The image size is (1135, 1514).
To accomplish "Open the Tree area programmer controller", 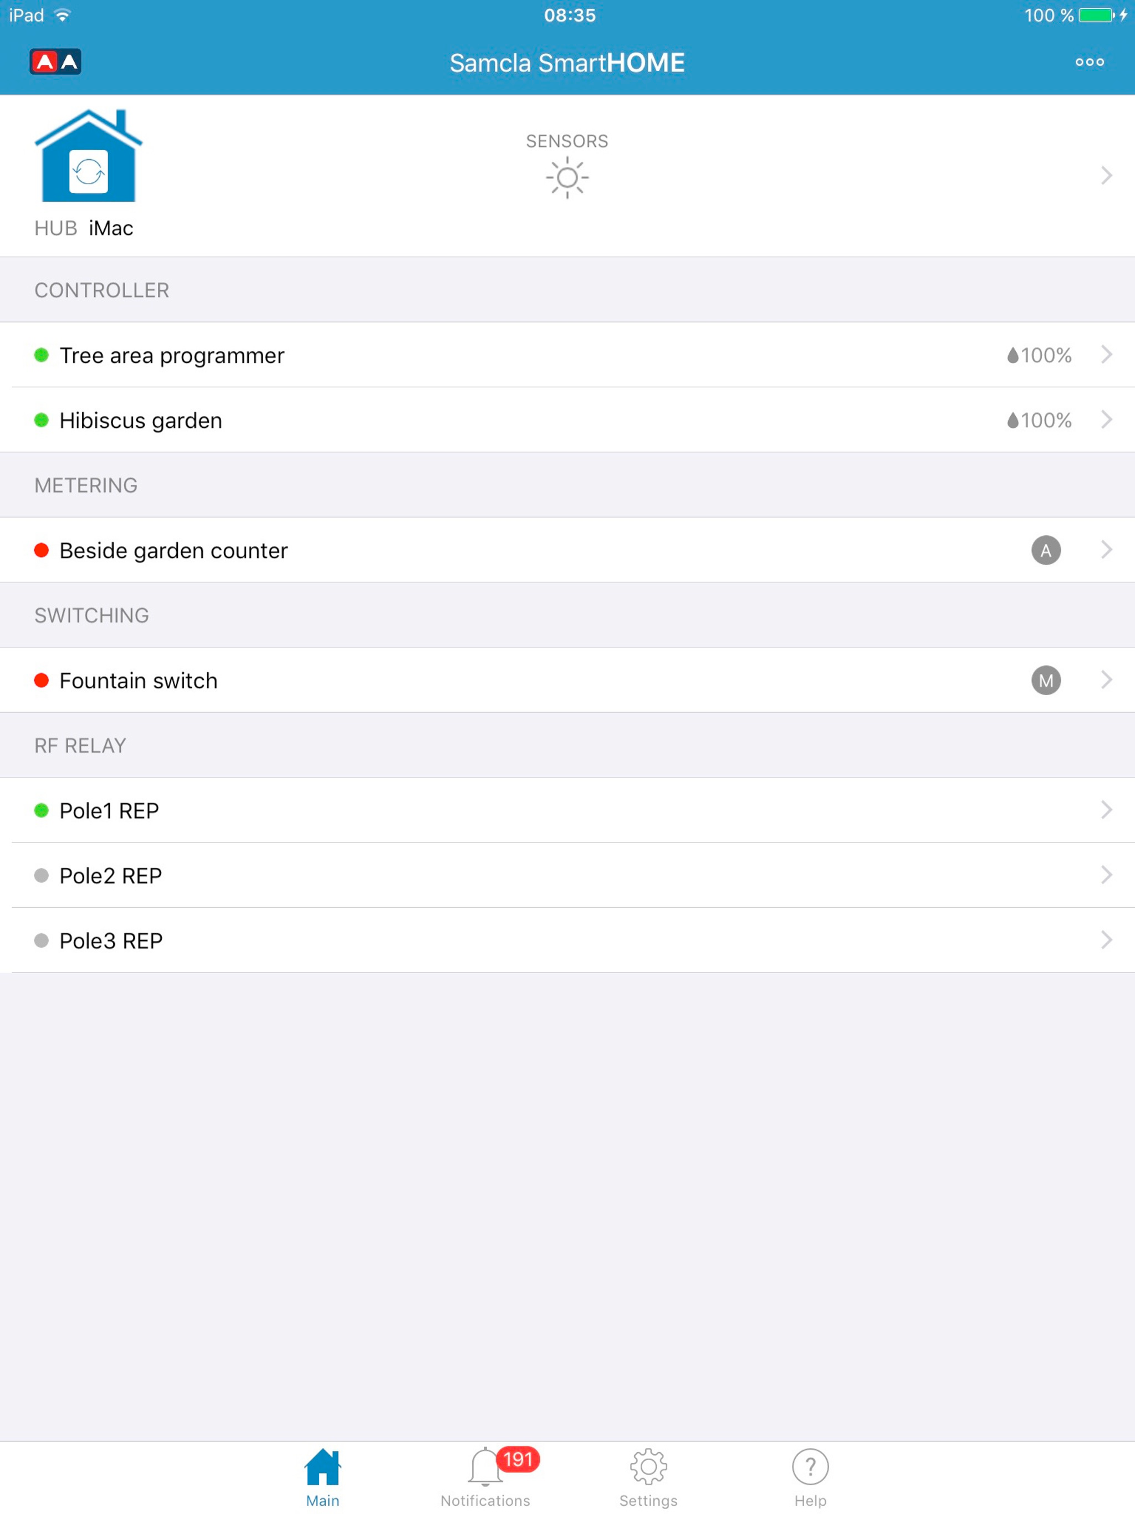I will [x=567, y=355].
